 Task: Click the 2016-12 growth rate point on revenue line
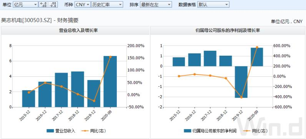click(45, 83)
